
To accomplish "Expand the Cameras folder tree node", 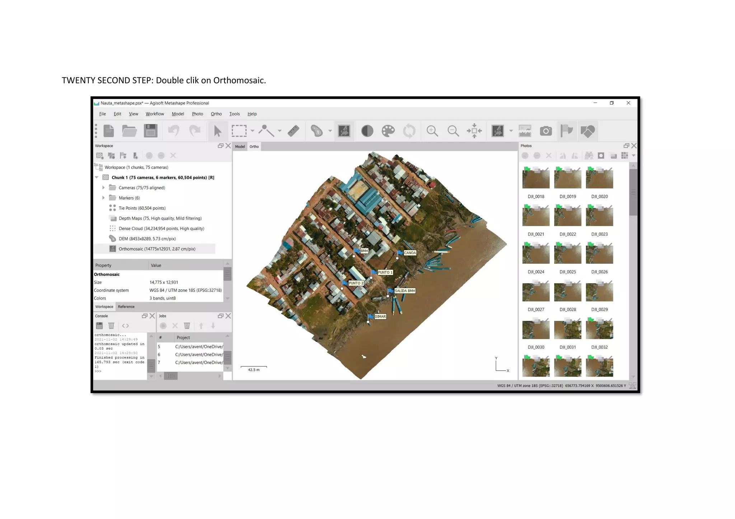I will coord(103,187).
